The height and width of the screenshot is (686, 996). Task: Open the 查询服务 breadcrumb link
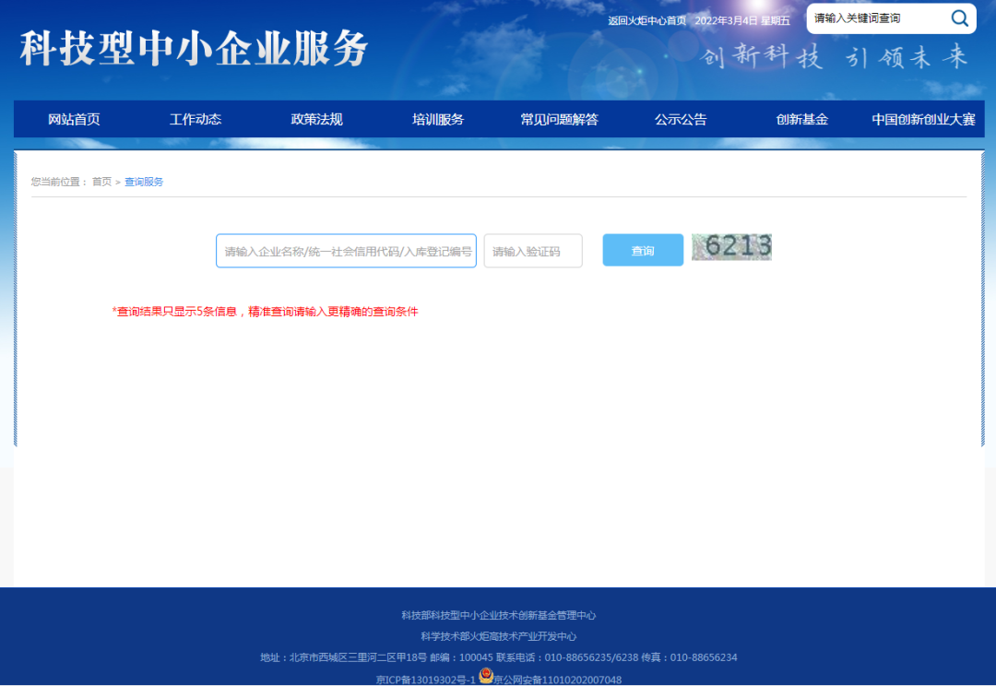[x=143, y=182]
